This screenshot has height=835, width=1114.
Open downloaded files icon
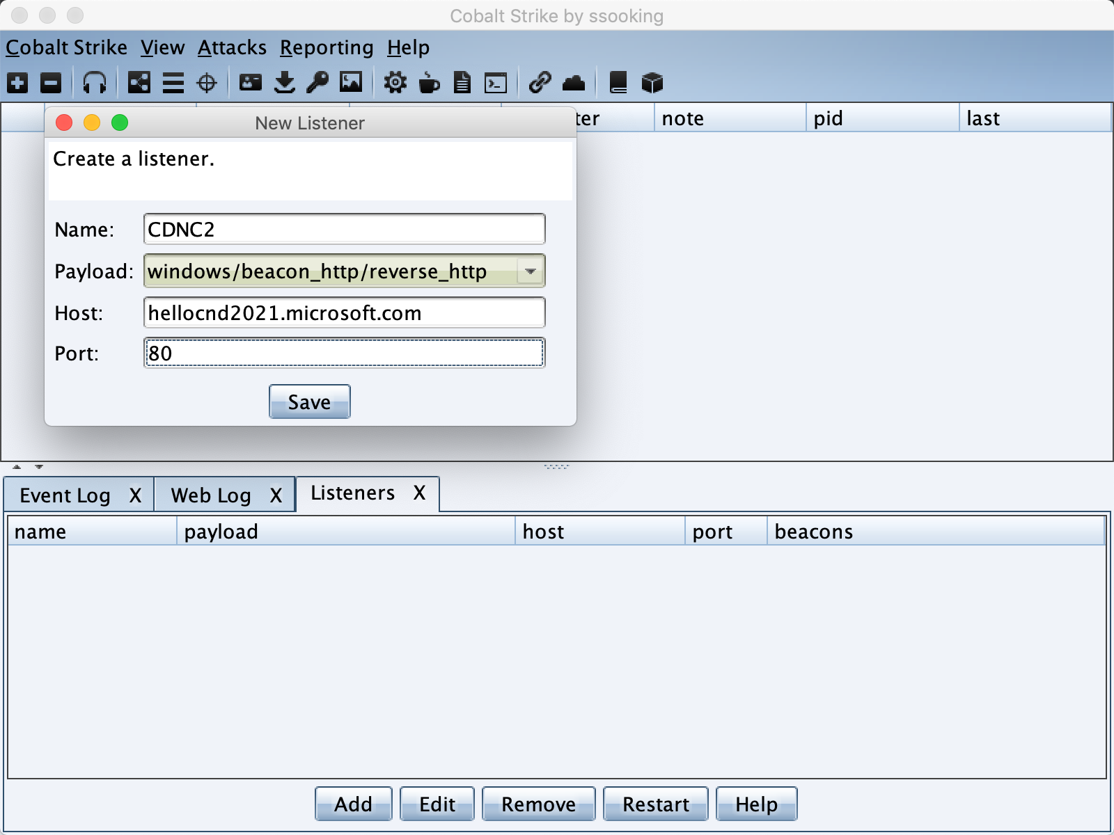(x=284, y=83)
